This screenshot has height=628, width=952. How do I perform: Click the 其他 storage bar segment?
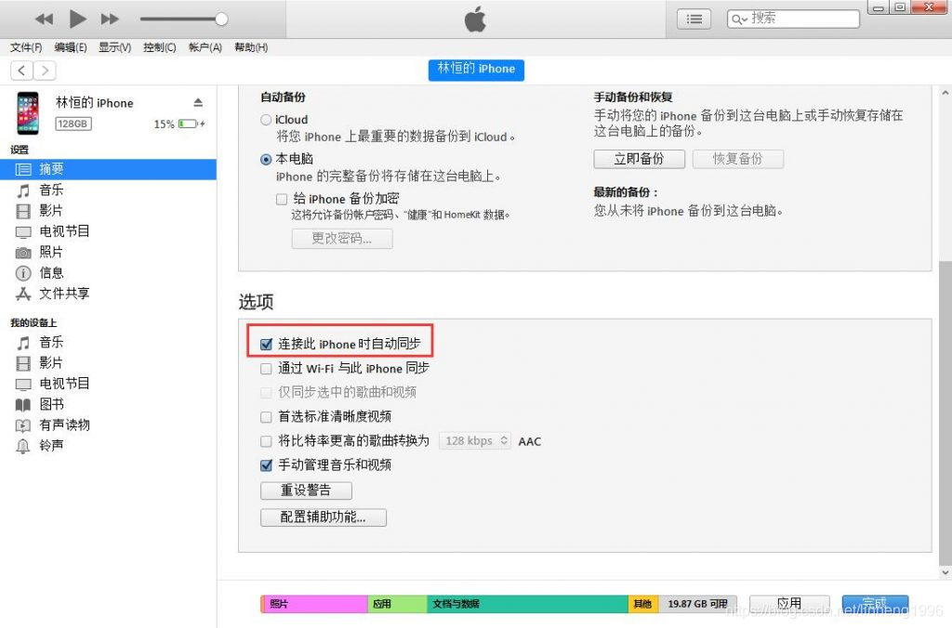643,604
